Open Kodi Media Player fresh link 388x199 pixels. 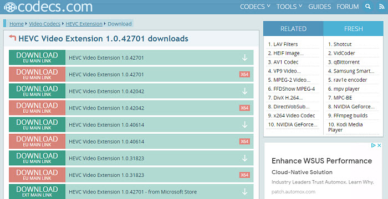click(345, 127)
